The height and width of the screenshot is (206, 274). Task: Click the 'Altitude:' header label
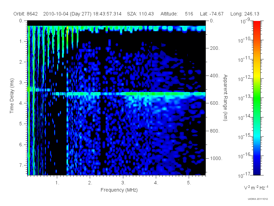[x=169, y=14]
